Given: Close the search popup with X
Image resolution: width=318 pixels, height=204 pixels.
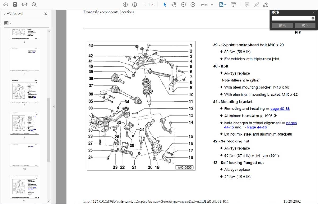Looking at the screenshot, I should click(x=313, y=12).
